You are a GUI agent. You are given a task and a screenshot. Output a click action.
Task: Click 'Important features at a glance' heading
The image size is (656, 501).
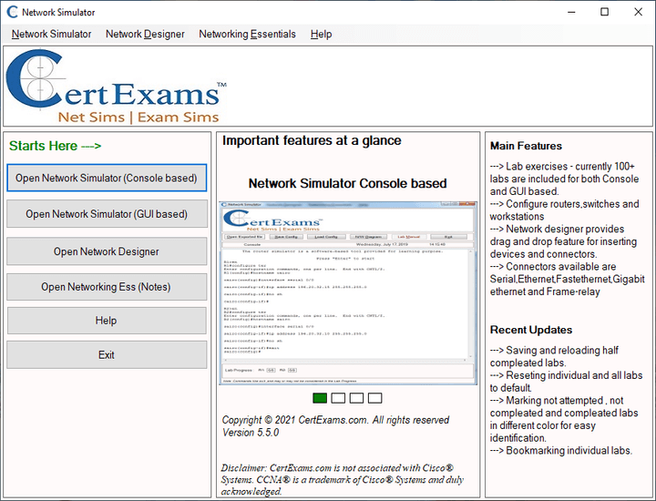point(312,140)
